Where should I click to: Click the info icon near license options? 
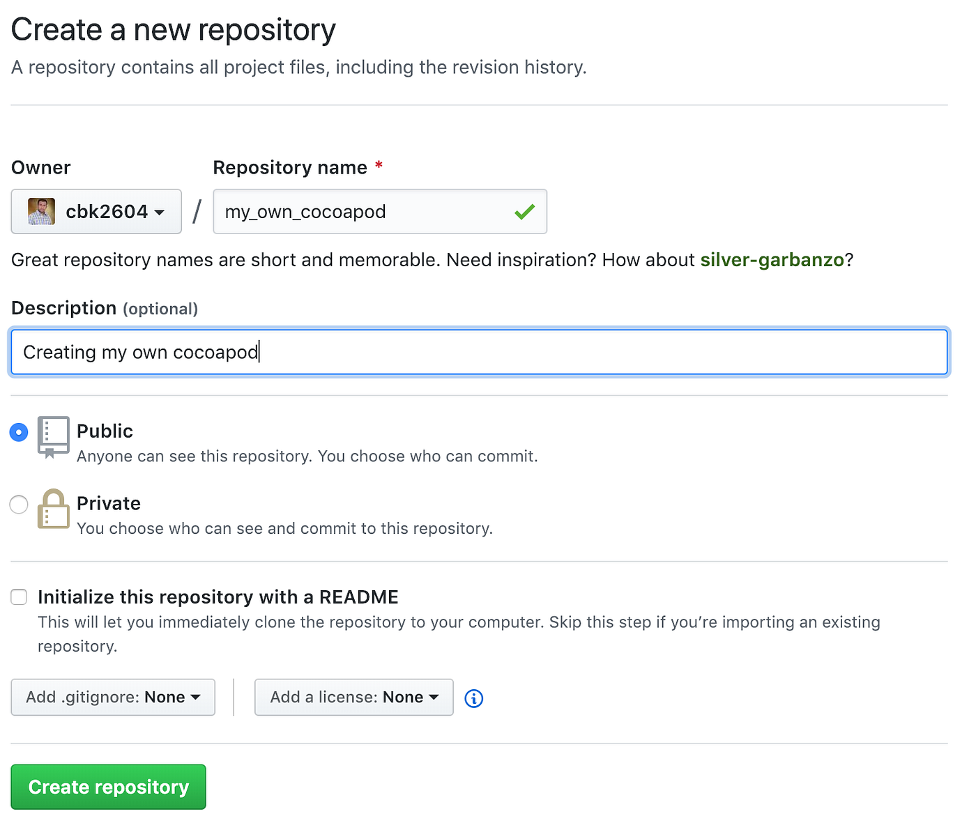click(x=473, y=698)
